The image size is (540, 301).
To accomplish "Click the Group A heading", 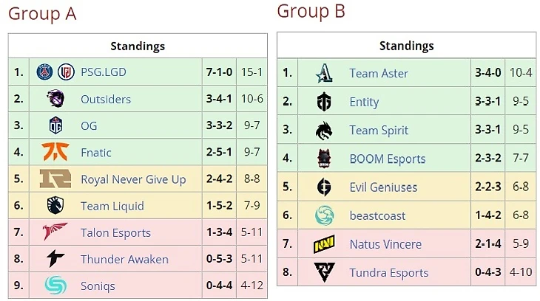I will tap(42, 13).
